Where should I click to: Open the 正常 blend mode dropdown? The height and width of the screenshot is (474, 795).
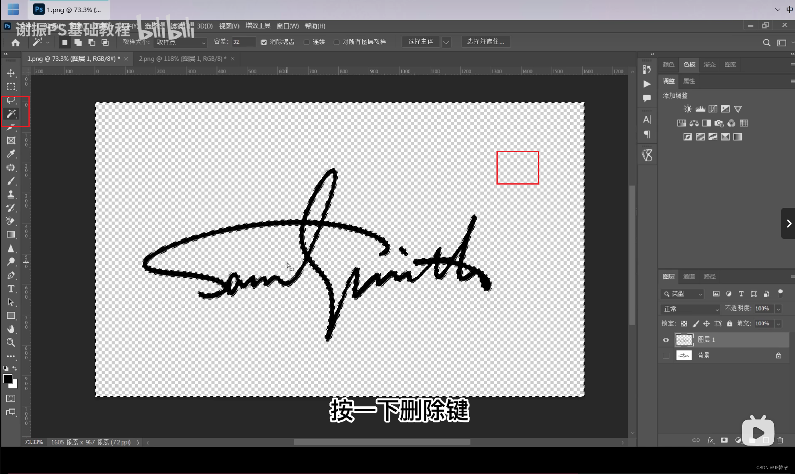coord(690,309)
